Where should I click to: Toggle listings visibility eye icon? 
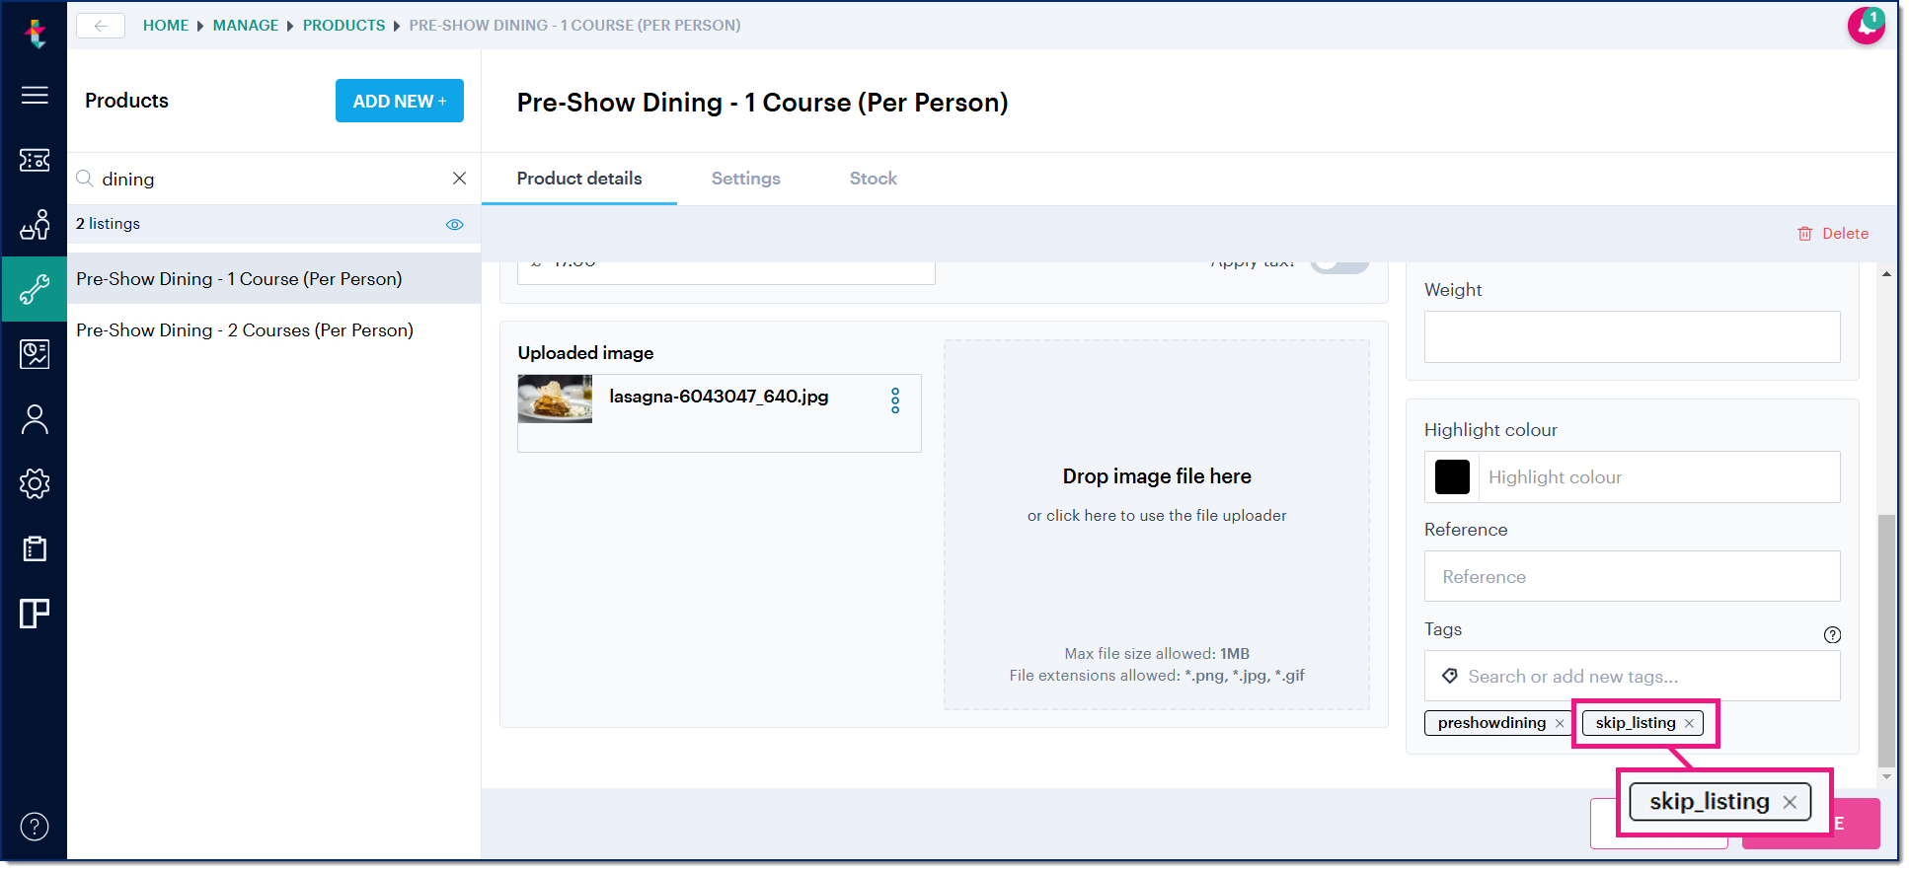click(x=454, y=225)
